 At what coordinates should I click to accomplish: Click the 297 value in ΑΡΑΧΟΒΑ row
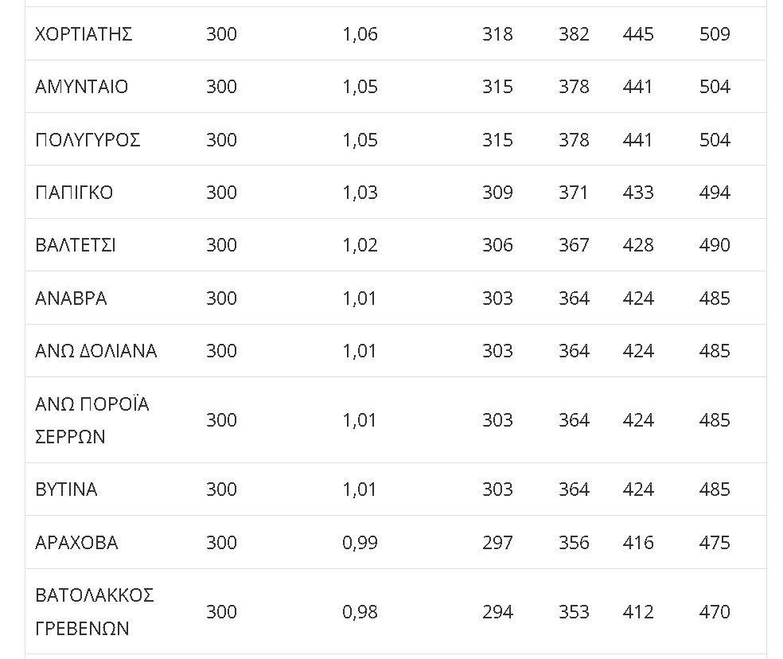point(497,543)
